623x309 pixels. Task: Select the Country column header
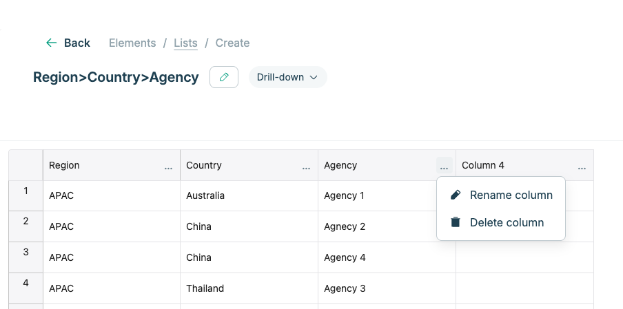tap(249, 165)
